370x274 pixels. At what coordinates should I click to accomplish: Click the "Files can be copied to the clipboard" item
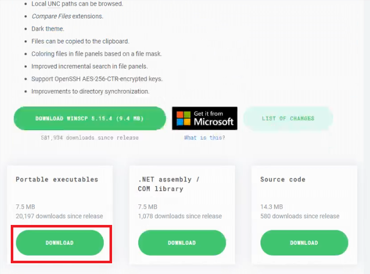(80, 41)
